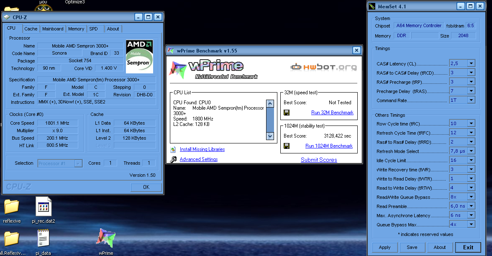
Task: Click About button in MemSet
Action: tap(440, 247)
